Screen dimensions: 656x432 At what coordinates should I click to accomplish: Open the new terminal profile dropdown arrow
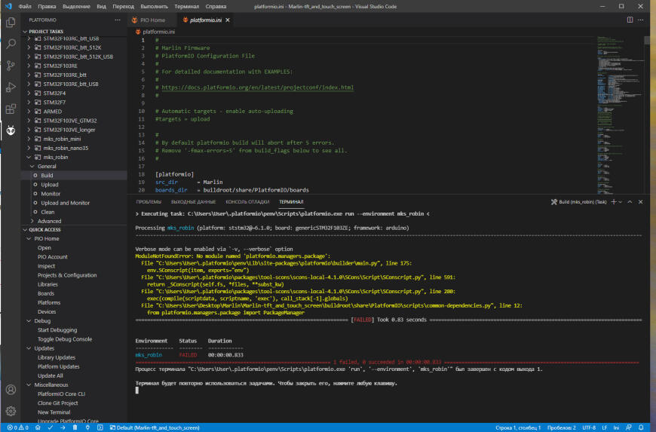pos(621,202)
